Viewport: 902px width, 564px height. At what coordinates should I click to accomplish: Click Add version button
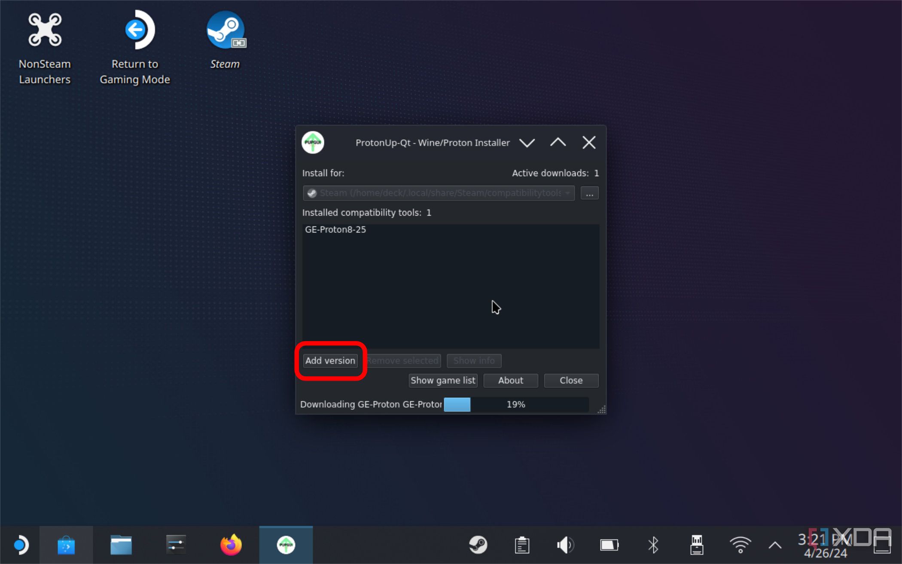(x=331, y=361)
